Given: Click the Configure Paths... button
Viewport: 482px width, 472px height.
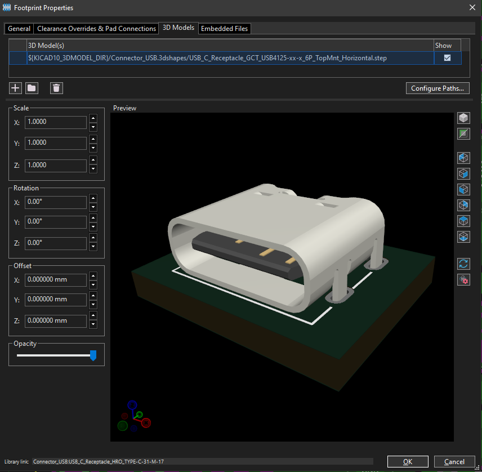Looking at the screenshot, I should coord(438,88).
